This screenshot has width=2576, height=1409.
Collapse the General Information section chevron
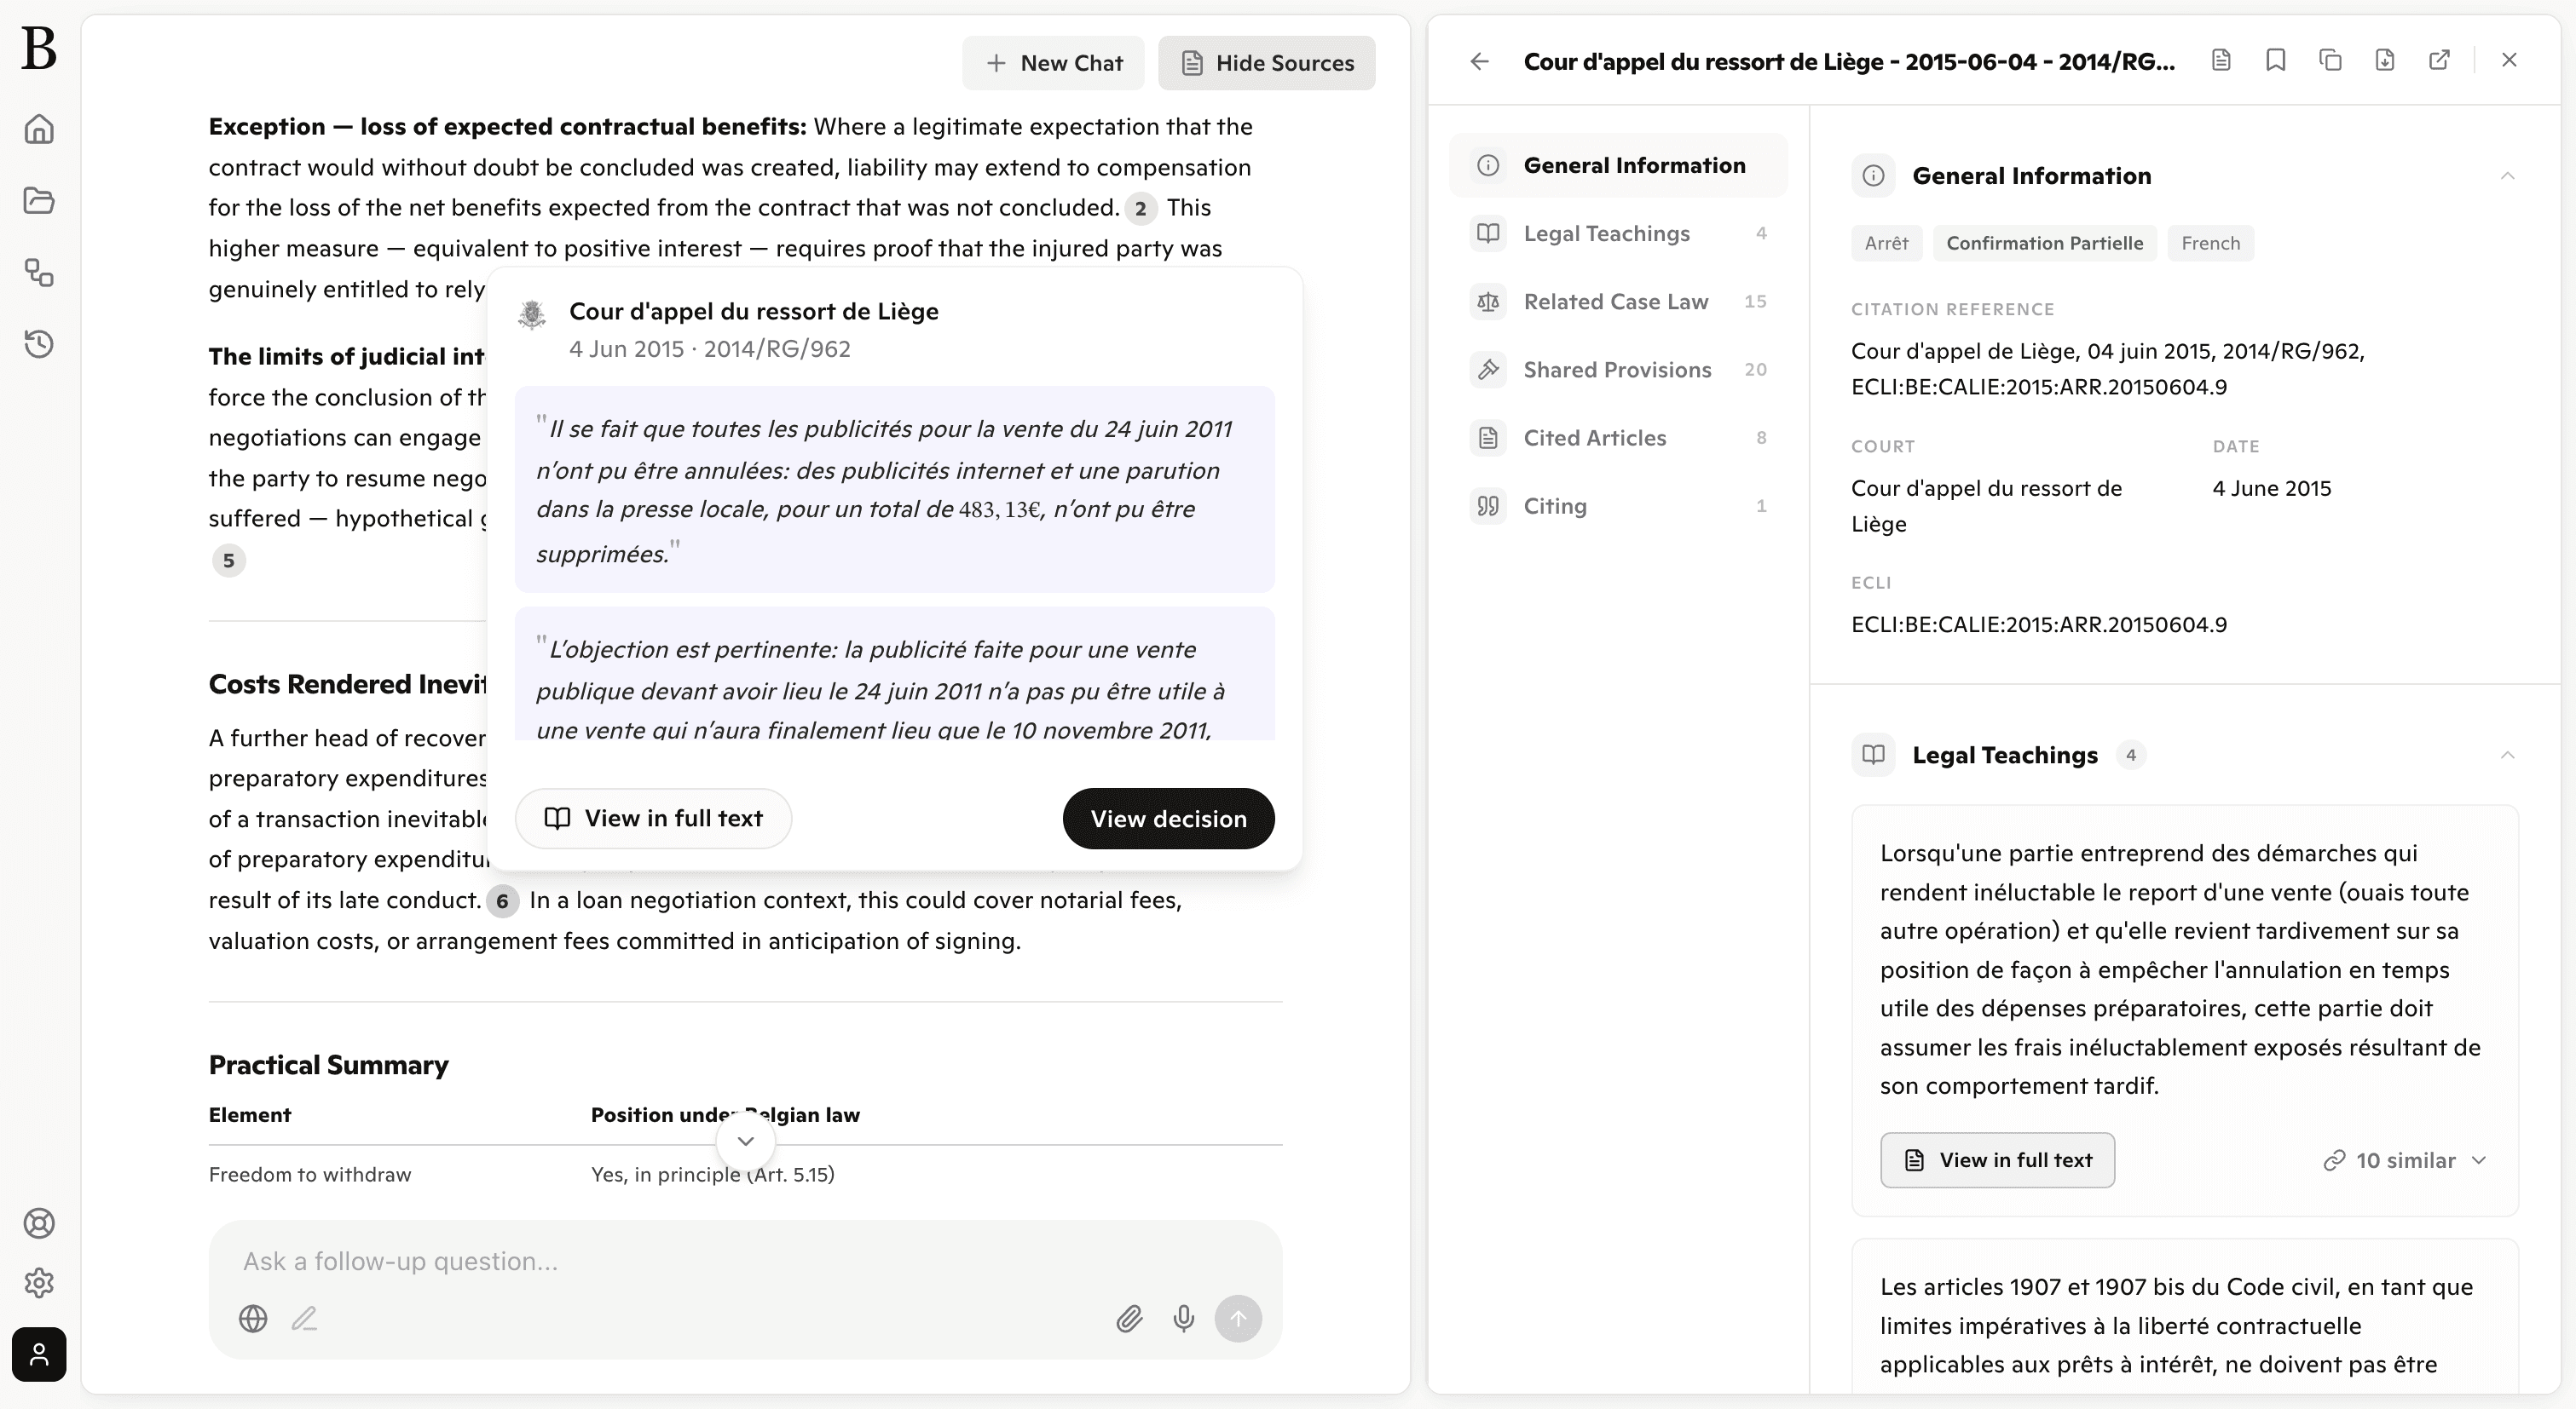click(2507, 175)
